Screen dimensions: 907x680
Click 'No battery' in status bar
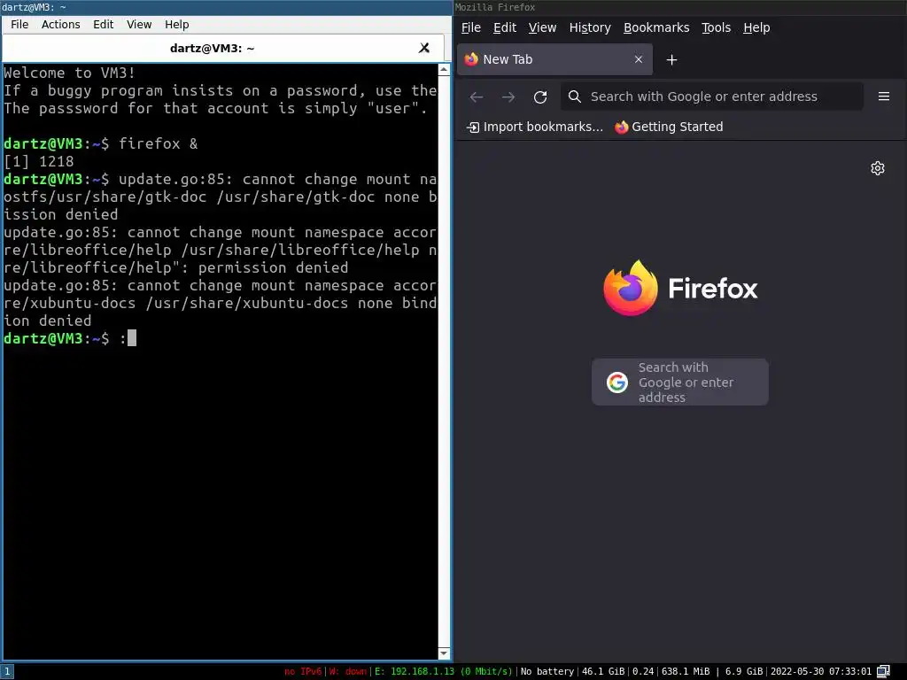click(547, 671)
